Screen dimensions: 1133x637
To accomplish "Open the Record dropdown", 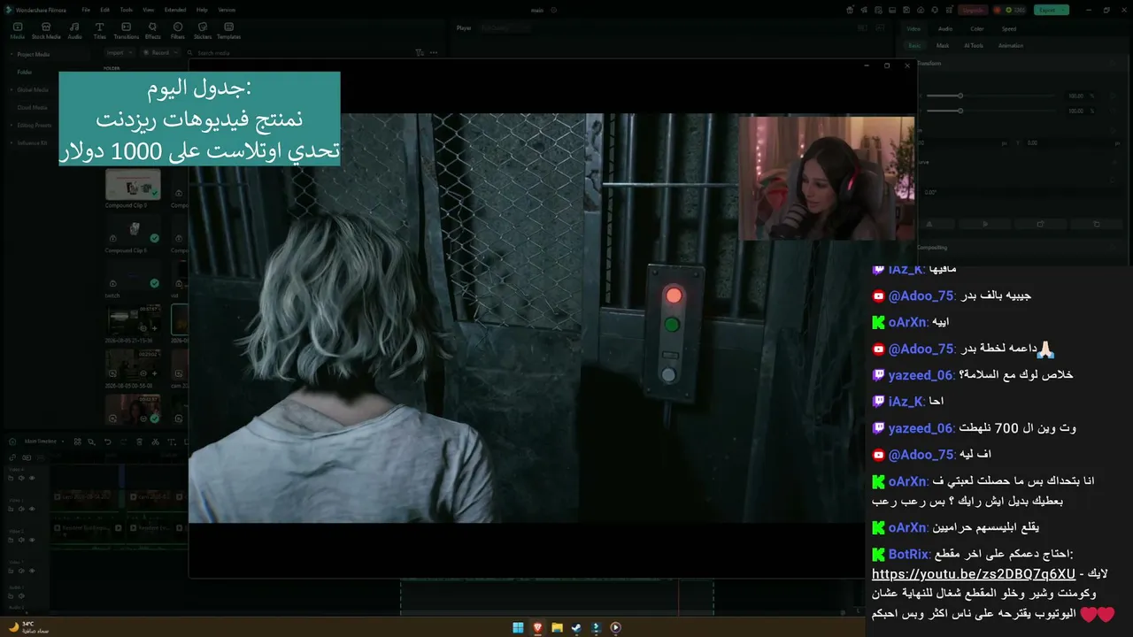I will pos(162,53).
